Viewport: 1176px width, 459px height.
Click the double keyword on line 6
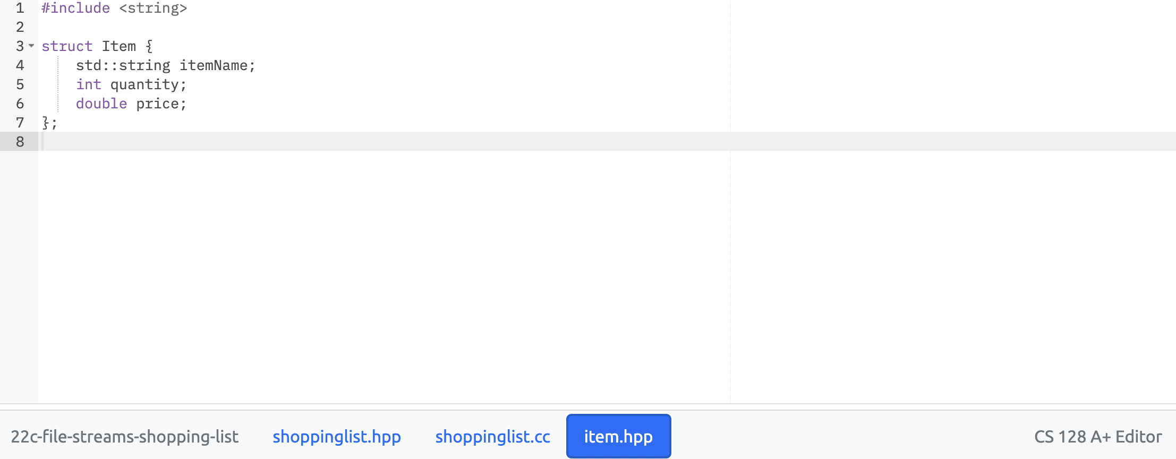pos(101,104)
